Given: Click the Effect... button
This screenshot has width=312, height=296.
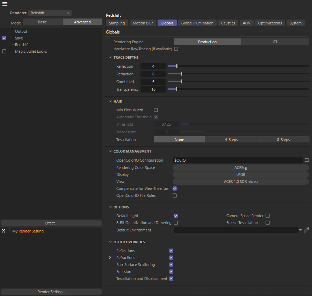Looking at the screenshot, I should tap(51, 223).
